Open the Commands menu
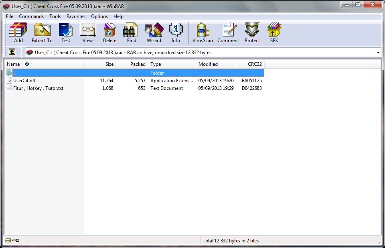The height and width of the screenshot is (248, 385). point(31,16)
